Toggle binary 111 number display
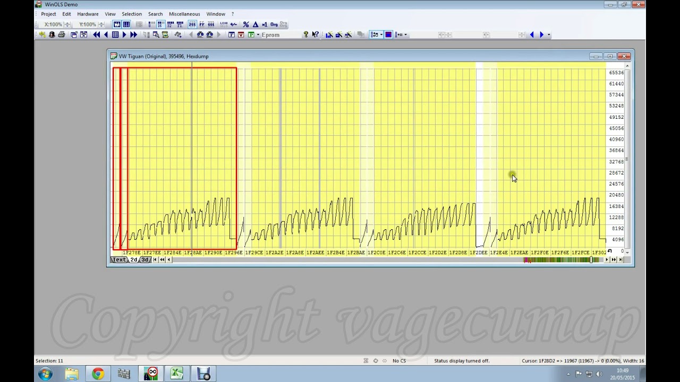680x382 pixels. click(210, 24)
